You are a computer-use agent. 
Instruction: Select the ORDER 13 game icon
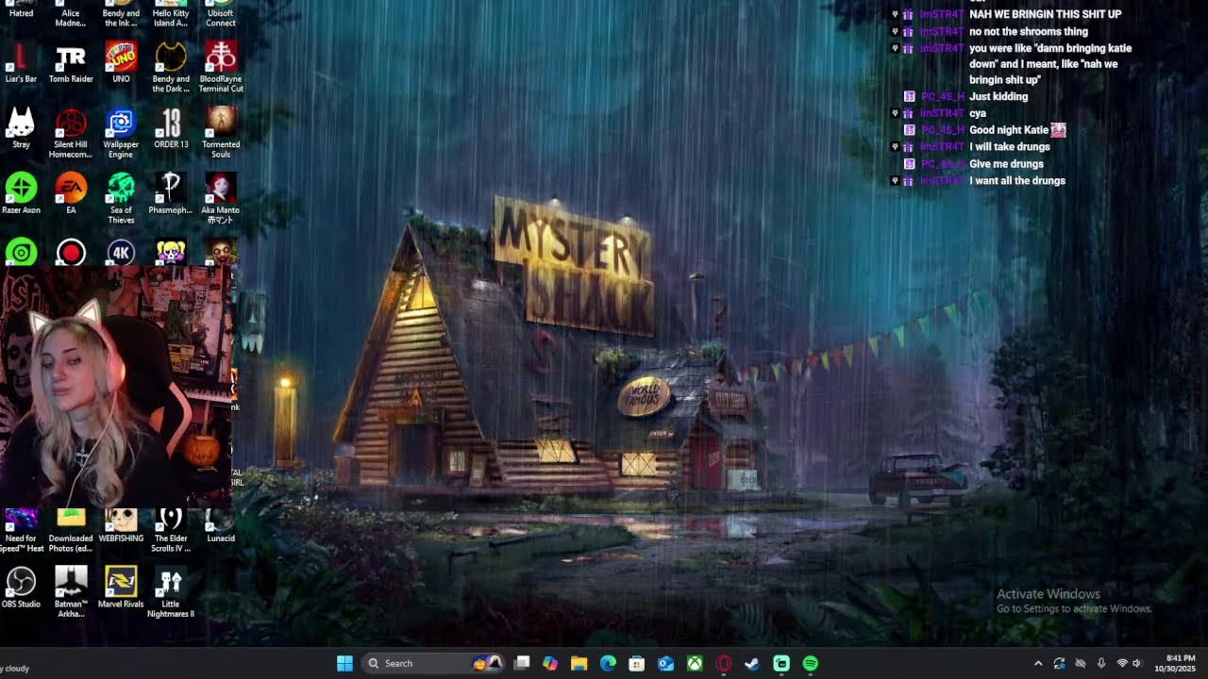(171, 129)
